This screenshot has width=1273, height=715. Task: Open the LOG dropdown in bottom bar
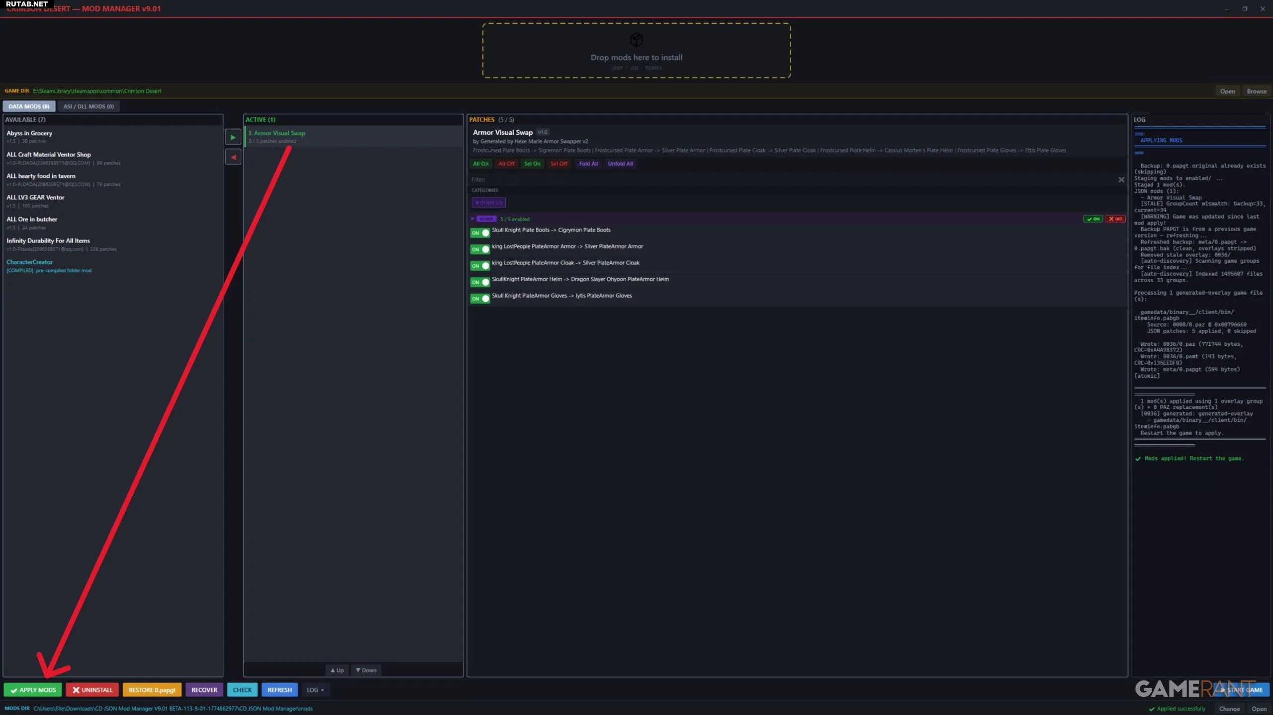click(315, 690)
